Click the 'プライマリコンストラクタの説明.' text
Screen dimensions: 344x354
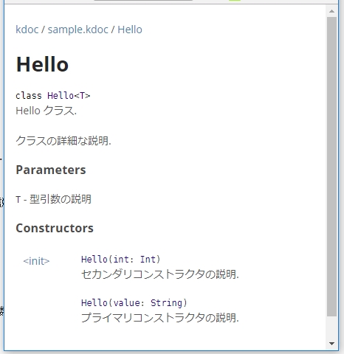(x=160, y=318)
